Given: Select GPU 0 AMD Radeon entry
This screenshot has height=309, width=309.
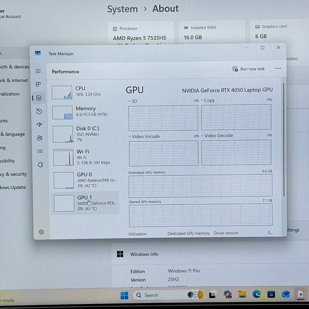Looking at the screenshot, I should [x=86, y=180].
